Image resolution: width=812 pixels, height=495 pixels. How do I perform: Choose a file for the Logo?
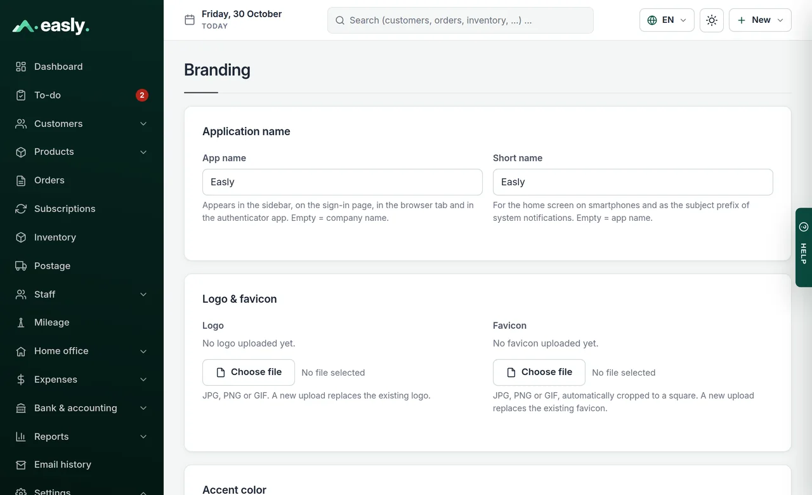pos(249,373)
